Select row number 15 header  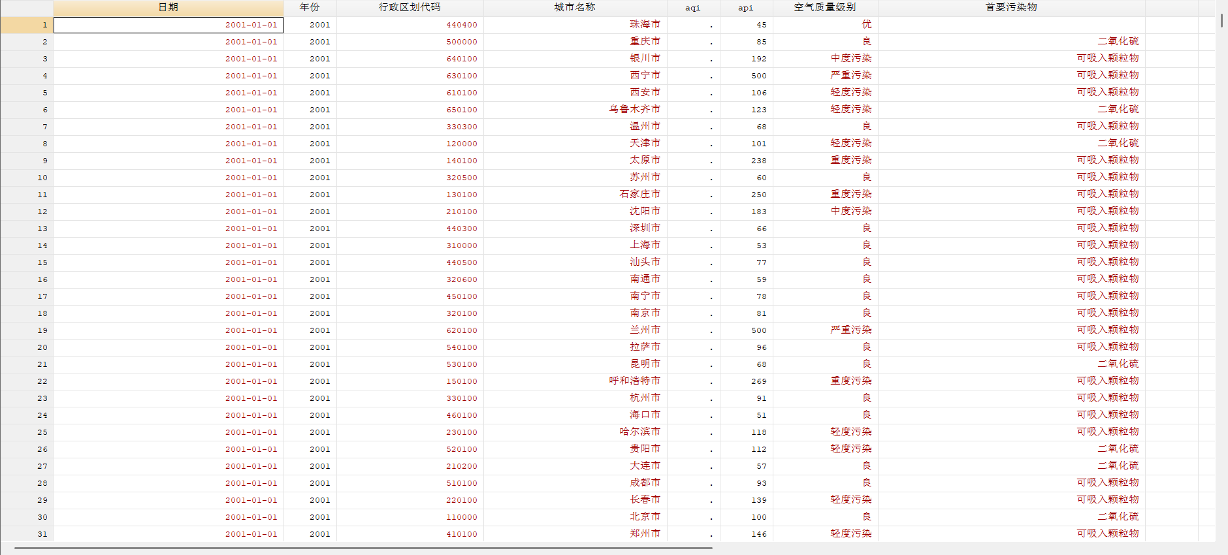[x=26, y=262]
